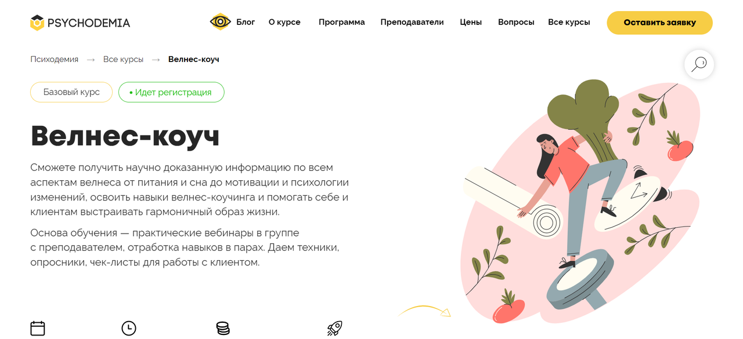Click the clock icon at bottom
The image size is (743, 339).
click(x=129, y=329)
